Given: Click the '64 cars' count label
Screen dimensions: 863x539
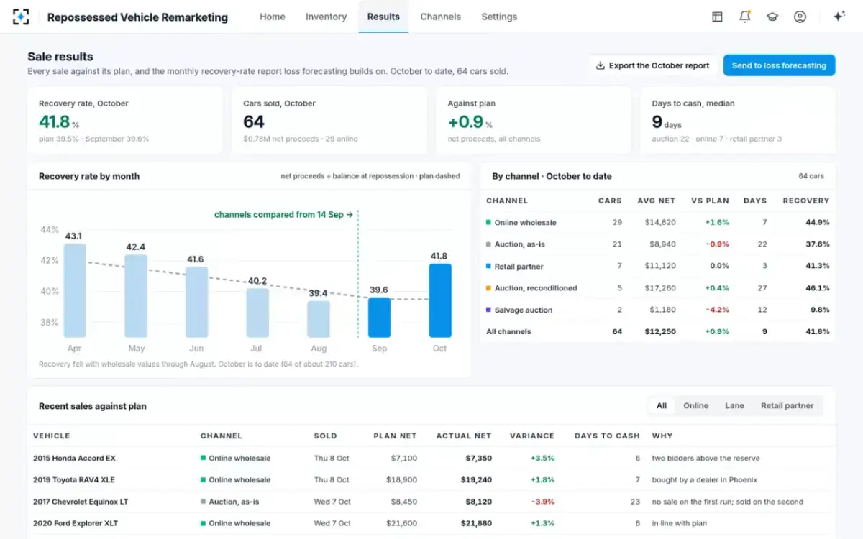Looking at the screenshot, I should (x=811, y=176).
